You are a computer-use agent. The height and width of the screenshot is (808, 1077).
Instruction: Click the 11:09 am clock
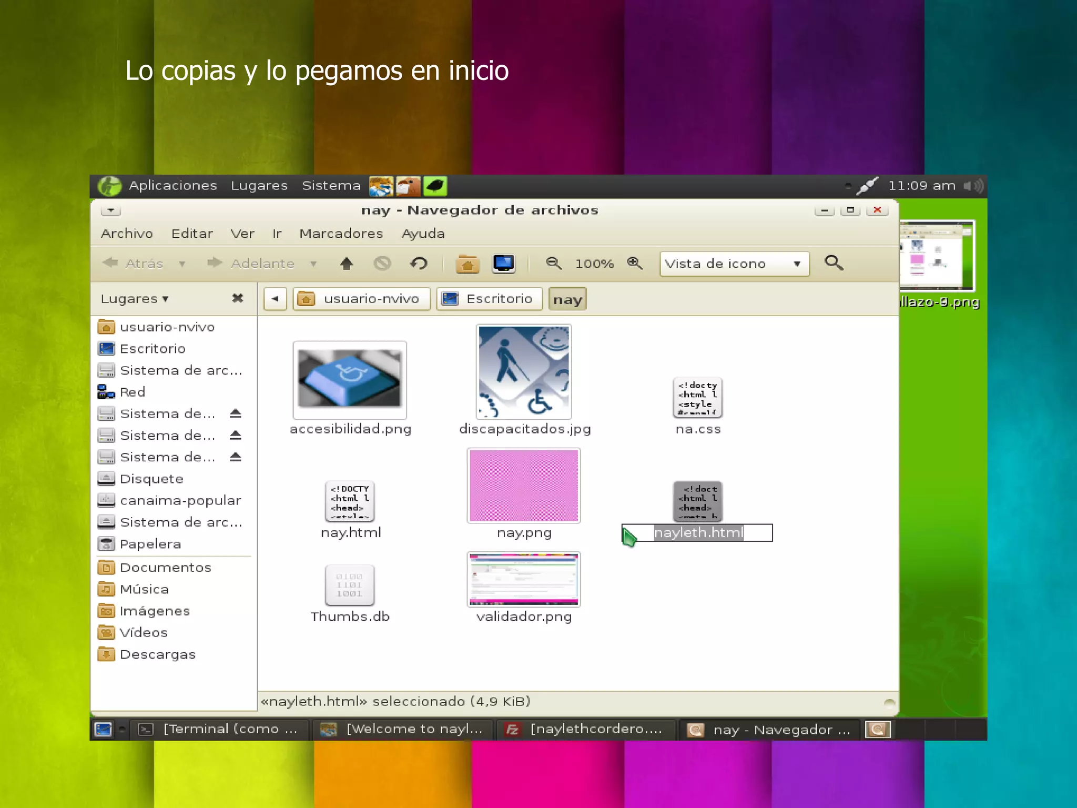pyautogui.click(x=921, y=186)
